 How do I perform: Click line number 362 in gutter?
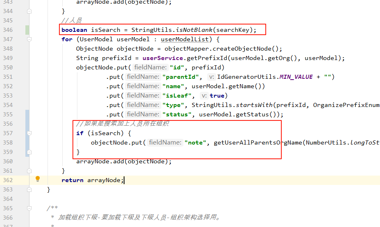(7, 180)
